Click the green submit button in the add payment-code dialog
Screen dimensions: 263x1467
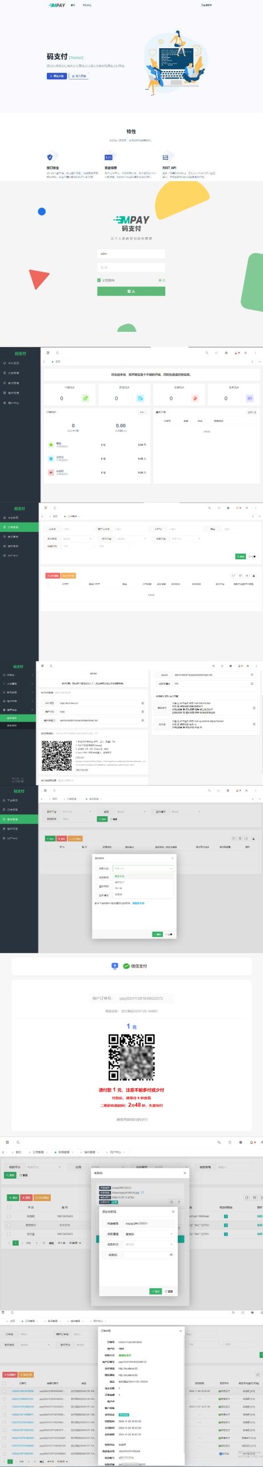click(155, 1291)
